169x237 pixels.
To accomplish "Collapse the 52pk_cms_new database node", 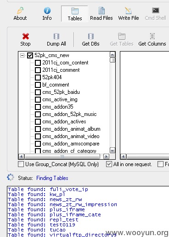I will click(23, 55).
